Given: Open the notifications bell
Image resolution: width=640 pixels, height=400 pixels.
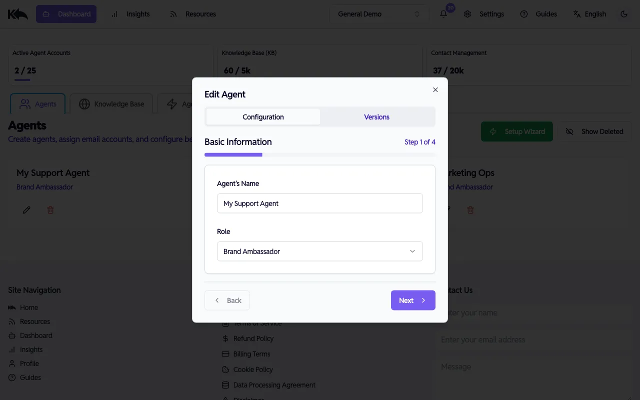Looking at the screenshot, I should tap(443, 14).
